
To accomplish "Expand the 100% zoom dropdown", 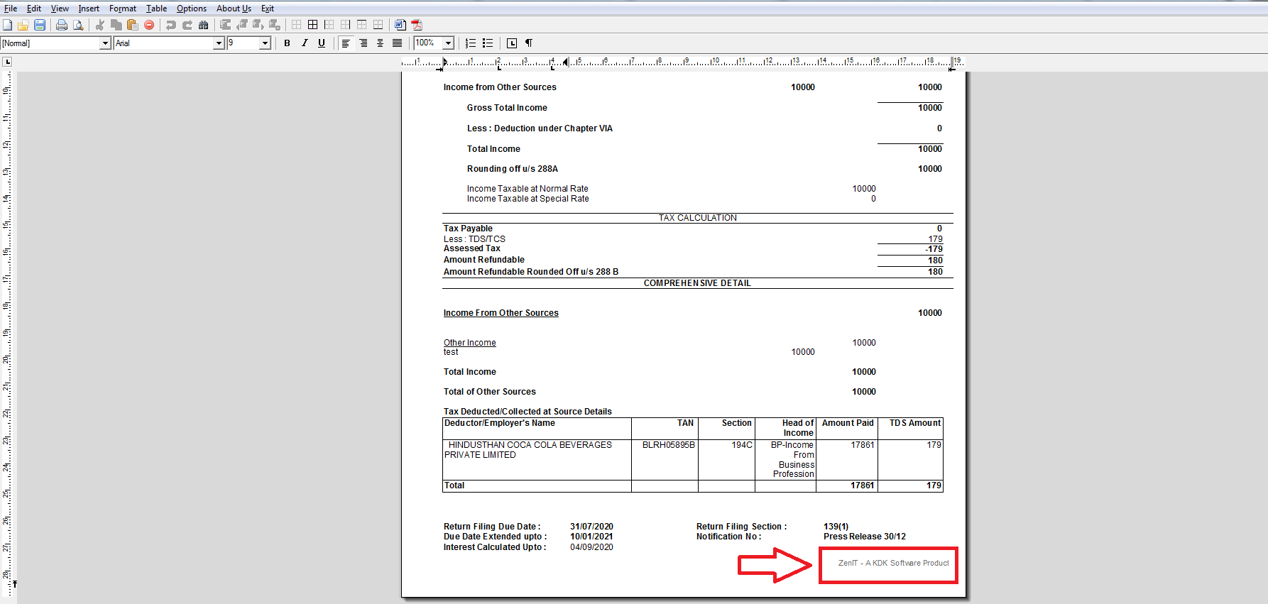I will coord(448,43).
